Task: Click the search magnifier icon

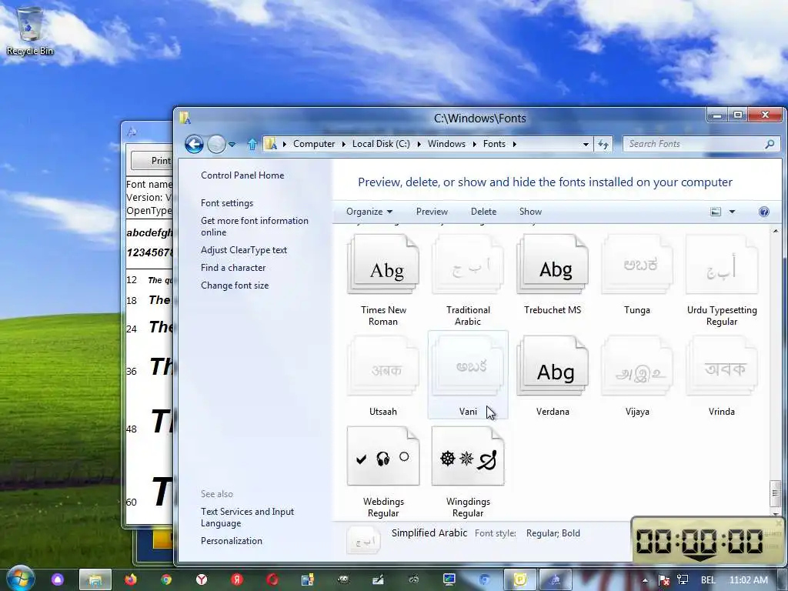Action: pyautogui.click(x=770, y=144)
